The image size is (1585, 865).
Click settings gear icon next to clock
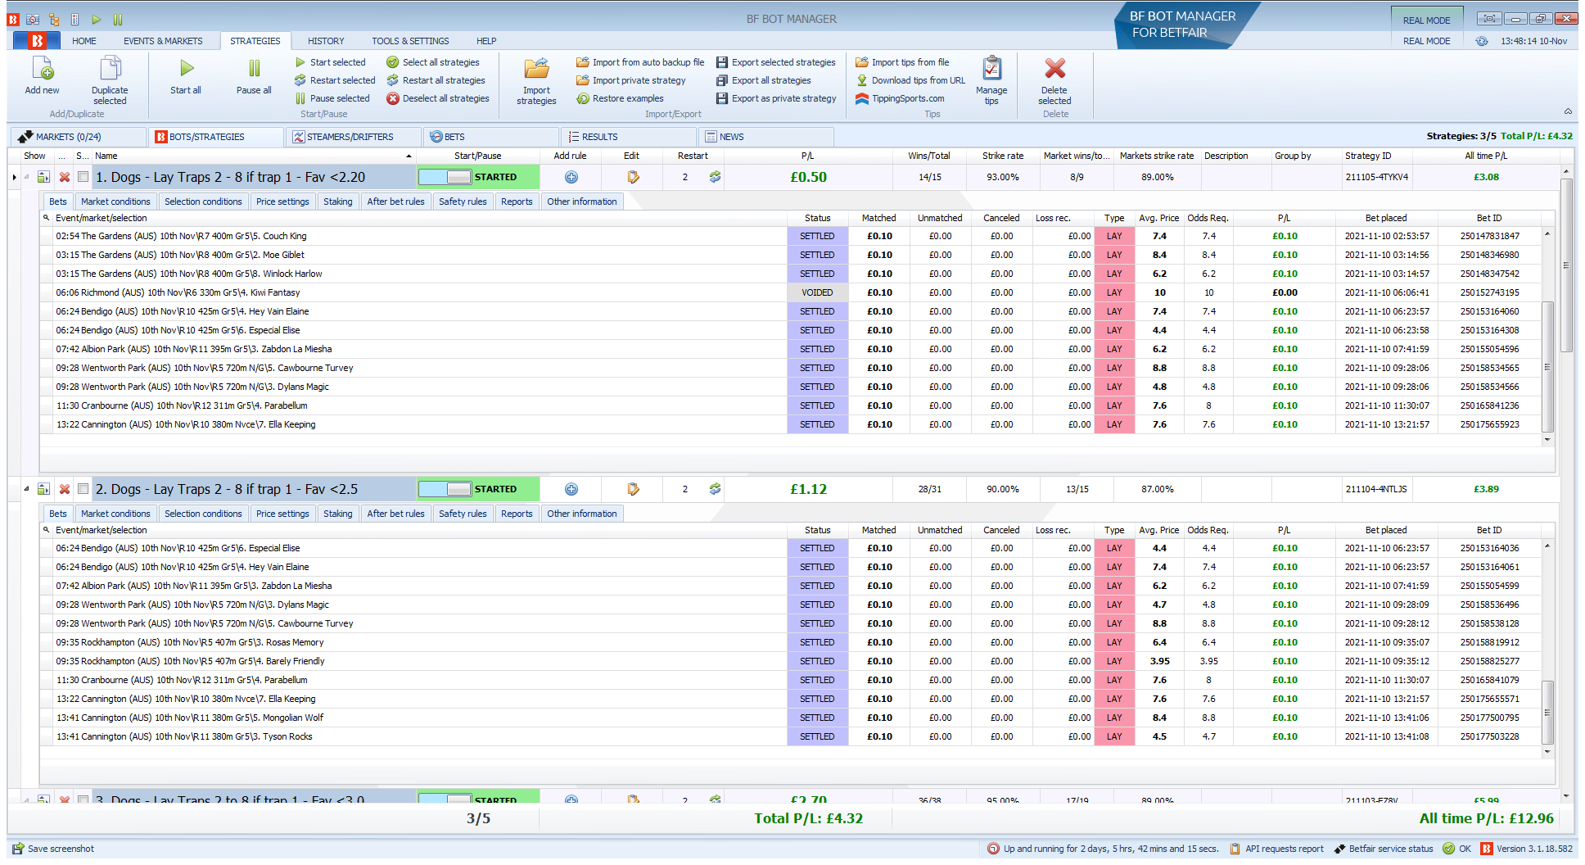click(x=1482, y=41)
